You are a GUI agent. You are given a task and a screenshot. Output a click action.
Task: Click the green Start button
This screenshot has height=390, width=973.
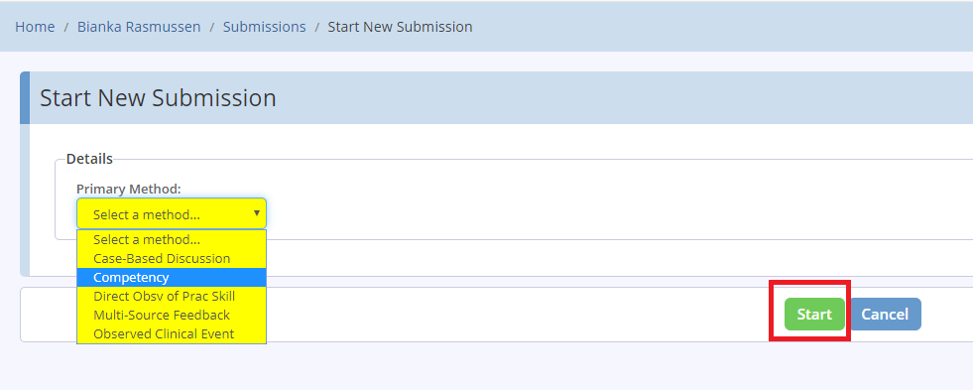814,315
